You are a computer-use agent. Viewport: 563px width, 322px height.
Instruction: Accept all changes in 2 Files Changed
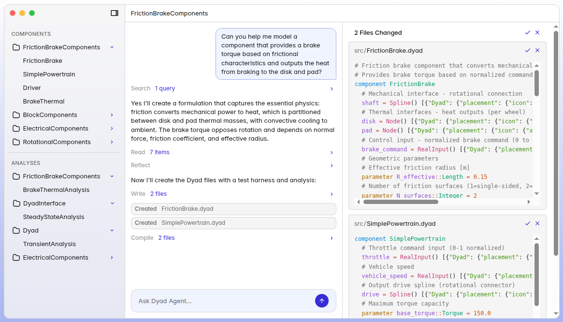click(527, 32)
